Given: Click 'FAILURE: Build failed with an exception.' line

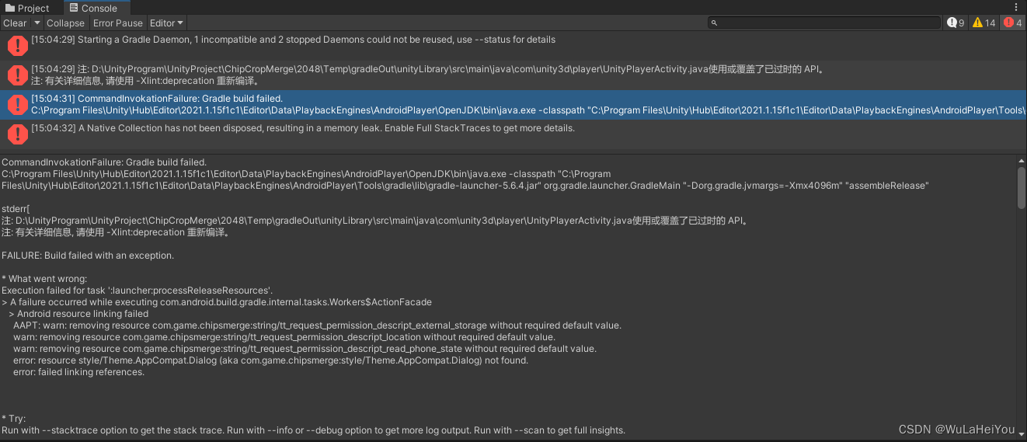Looking at the screenshot, I should tap(88, 256).
